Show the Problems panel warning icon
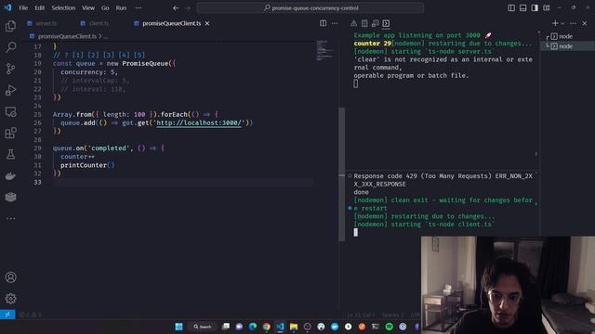This screenshot has height=334, width=595. 353,23
